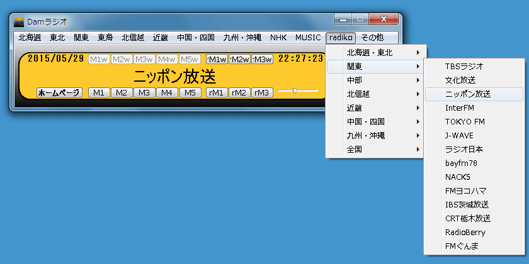Click the greyed M1w button
The width and height of the screenshot is (529, 264).
(99, 59)
